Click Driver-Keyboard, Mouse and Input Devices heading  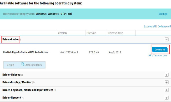28,90
